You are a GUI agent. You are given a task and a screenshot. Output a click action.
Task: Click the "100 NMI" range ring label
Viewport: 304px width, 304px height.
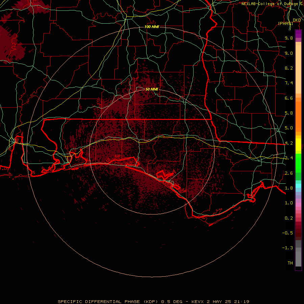(x=152, y=27)
